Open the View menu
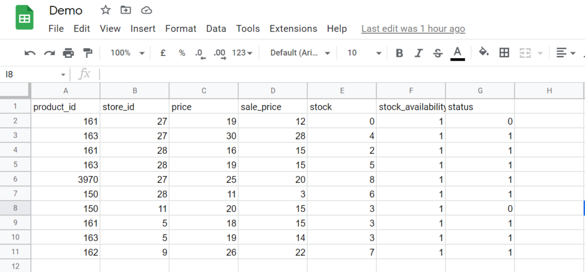The image size is (585, 272). click(x=110, y=29)
